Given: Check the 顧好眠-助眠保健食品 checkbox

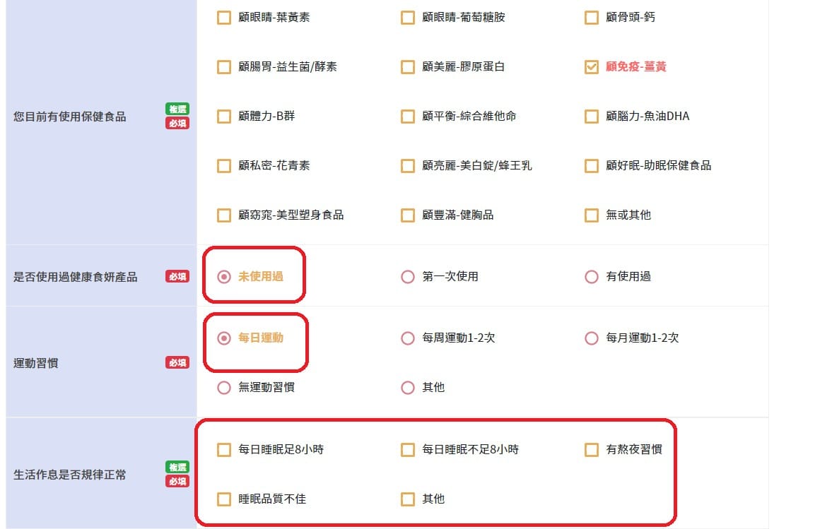Looking at the screenshot, I should [x=592, y=165].
